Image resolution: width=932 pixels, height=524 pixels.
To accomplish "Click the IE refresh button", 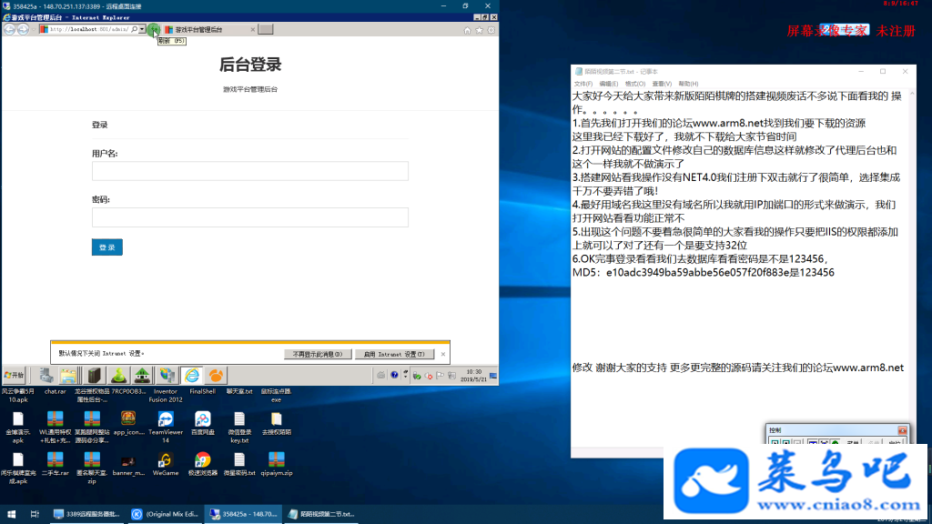I will click(153, 29).
